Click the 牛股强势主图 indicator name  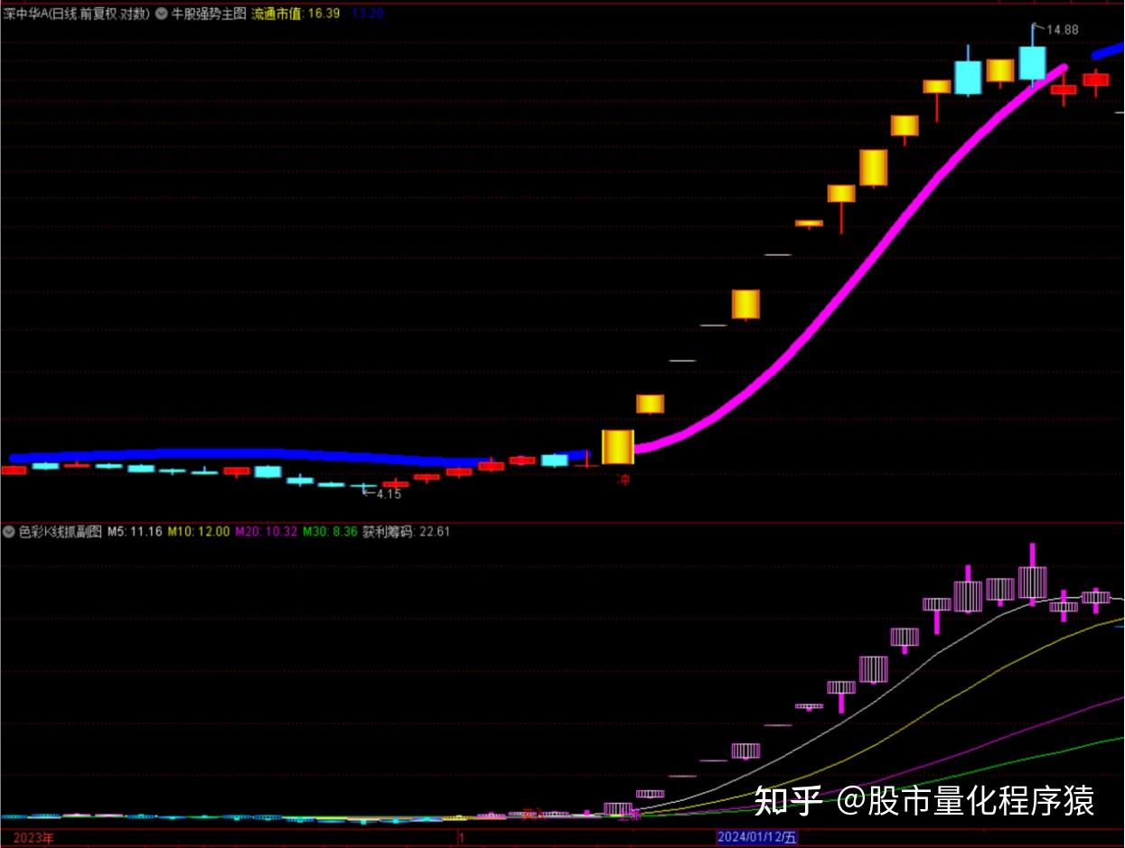(x=209, y=14)
